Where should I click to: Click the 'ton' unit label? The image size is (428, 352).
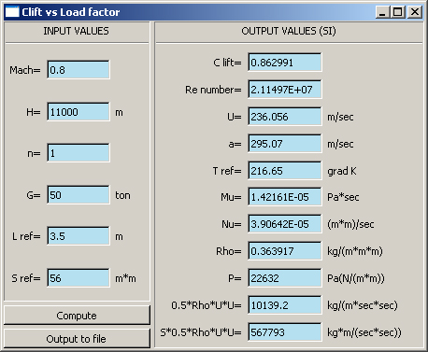pos(122,195)
